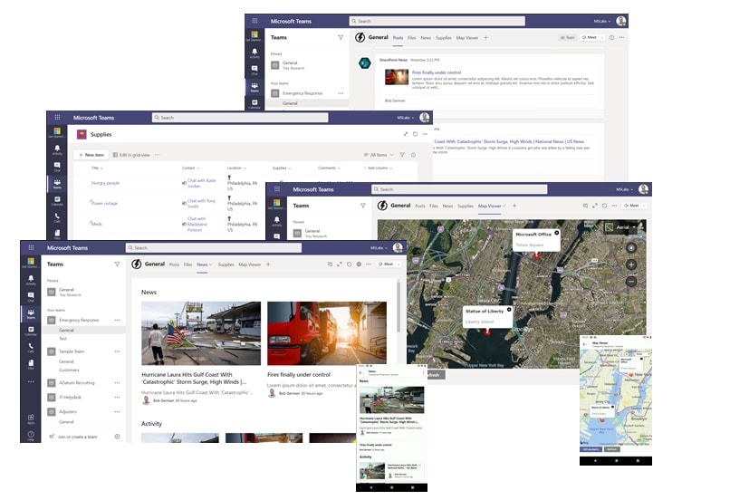
Task: Switch to Map Viewer tab in News window
Action: (250, 264)
